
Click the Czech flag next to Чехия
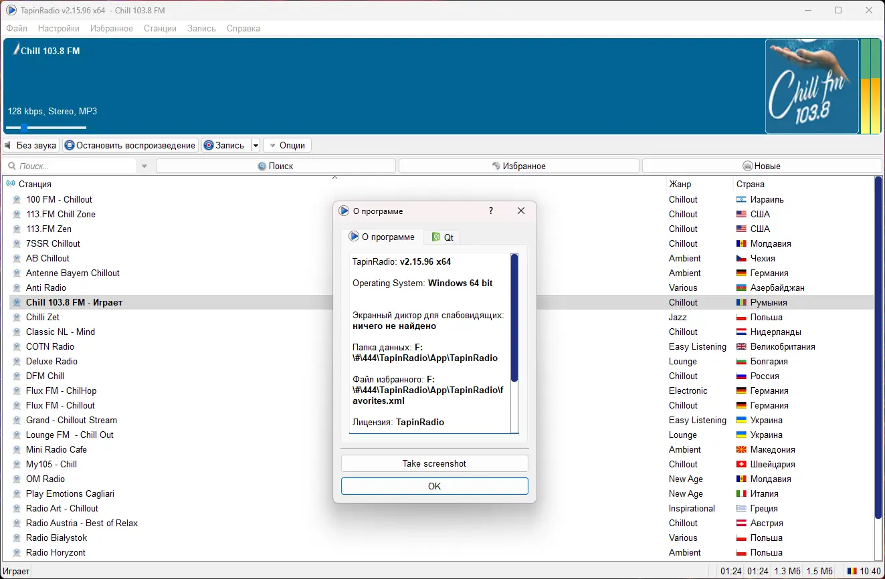click(741, 258)
